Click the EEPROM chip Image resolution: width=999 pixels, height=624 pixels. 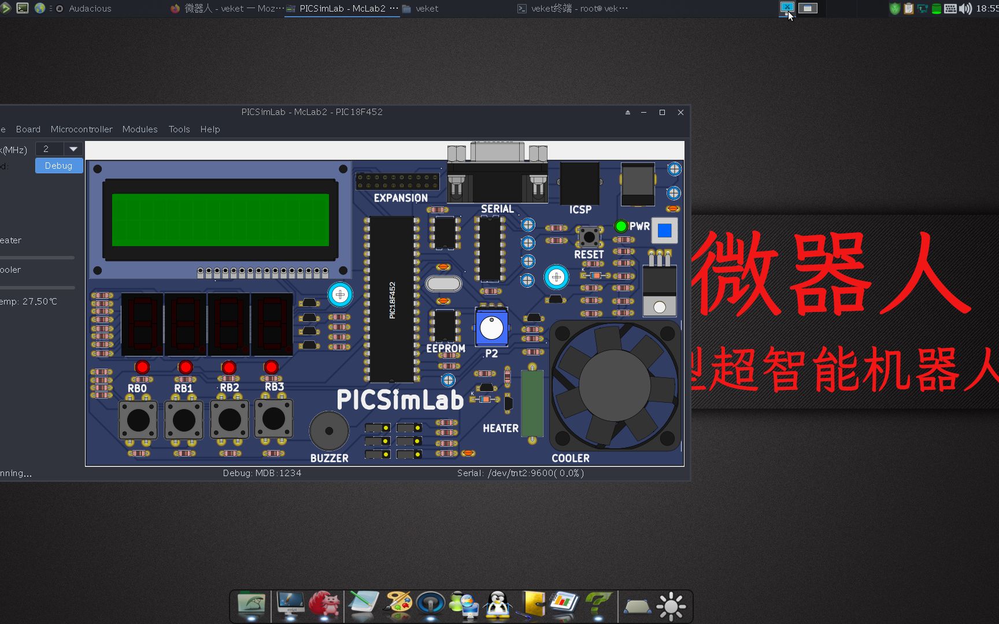[445, 325]
